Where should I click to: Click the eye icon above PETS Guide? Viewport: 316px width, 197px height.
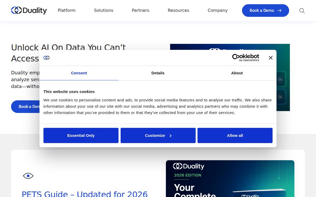tap(28, 176)
